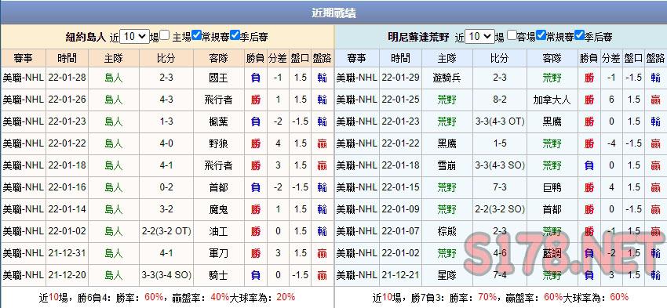This screenshot has width=667, height=308.
Task: Click the 勝負 column header in wild table
Action: (x=589, y=58)
